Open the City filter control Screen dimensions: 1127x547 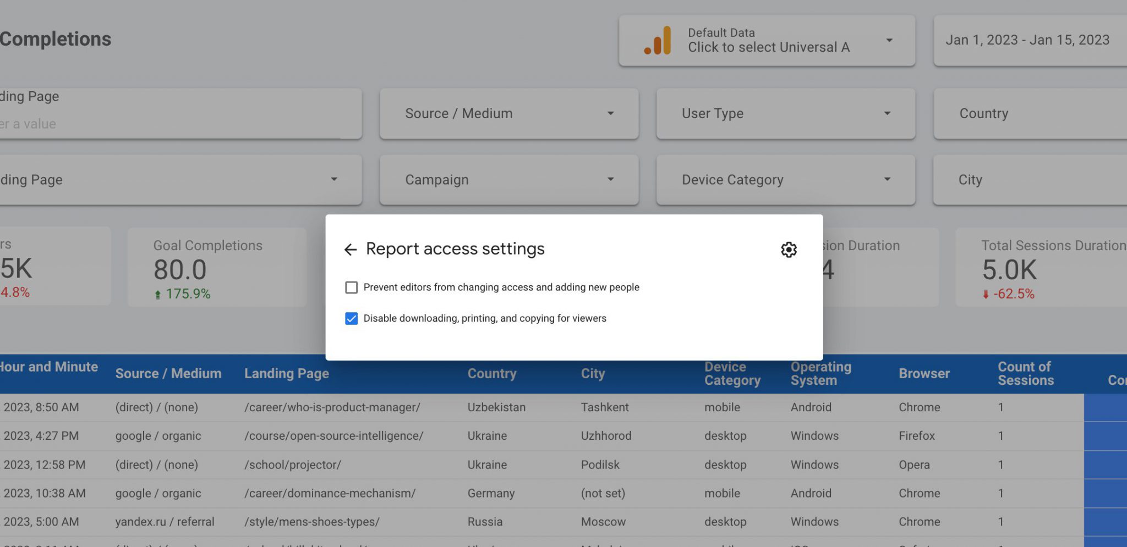click(x=1029, y=179)
